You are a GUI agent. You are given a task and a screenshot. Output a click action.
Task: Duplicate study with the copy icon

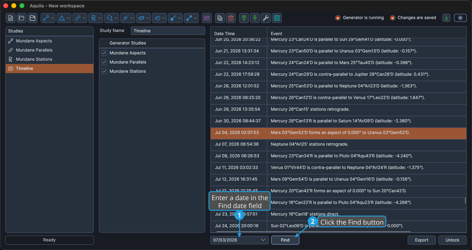(220, 18)
